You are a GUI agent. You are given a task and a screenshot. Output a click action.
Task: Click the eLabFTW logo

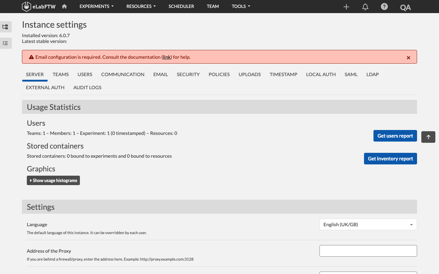click(x=39, y=6)
